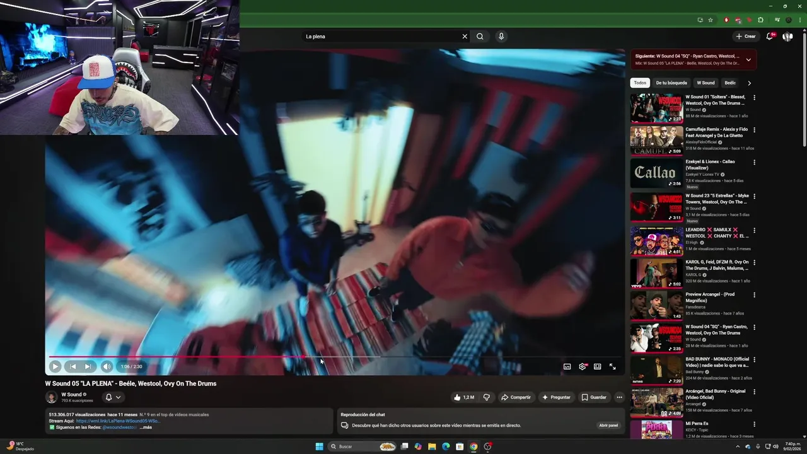Open Microsoft Edge from the taskbar
The width and height of the screenshot is (807, 454).
tap(446, 446)
